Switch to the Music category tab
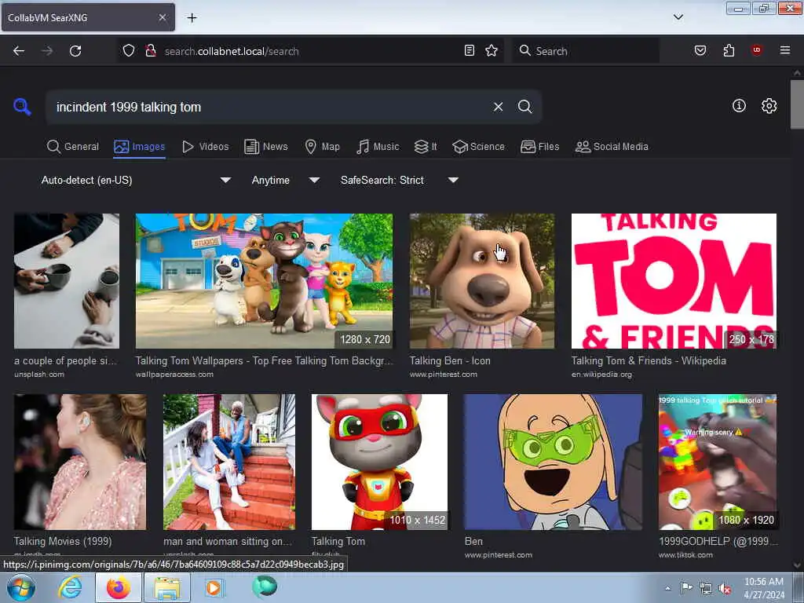Image resolution: width=804 pixels, height=603 pixels. tap(378, 147)
